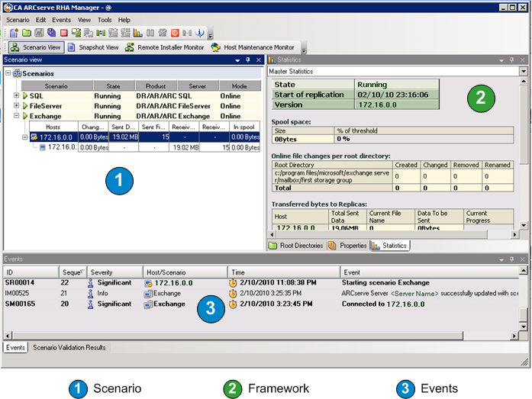Select event SM00165 Connected row
The image size is (532, 399).
point(261,304)
